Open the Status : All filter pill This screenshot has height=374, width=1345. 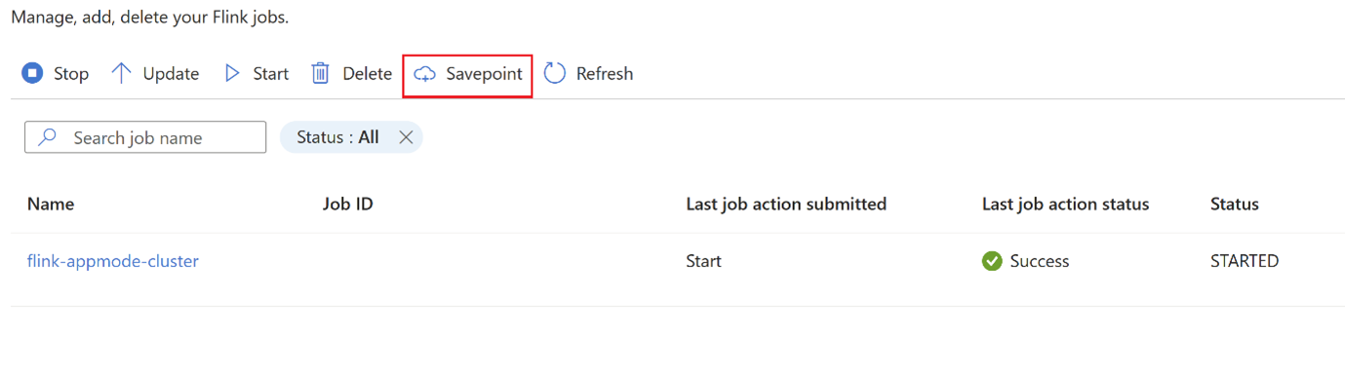[337, 137]
